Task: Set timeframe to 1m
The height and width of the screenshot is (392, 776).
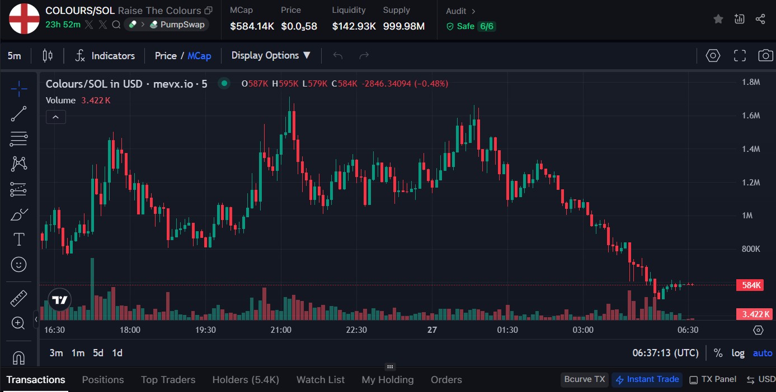Action: coord(78,353)
